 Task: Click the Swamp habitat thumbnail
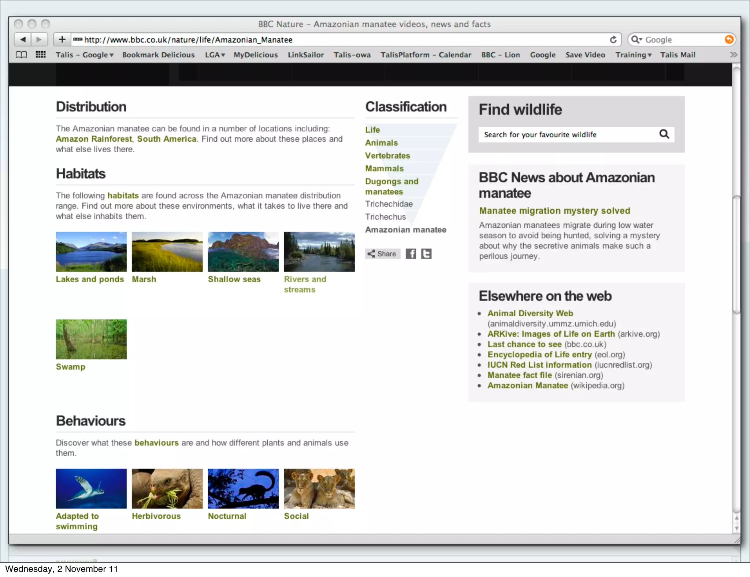[x=91, y=339]
